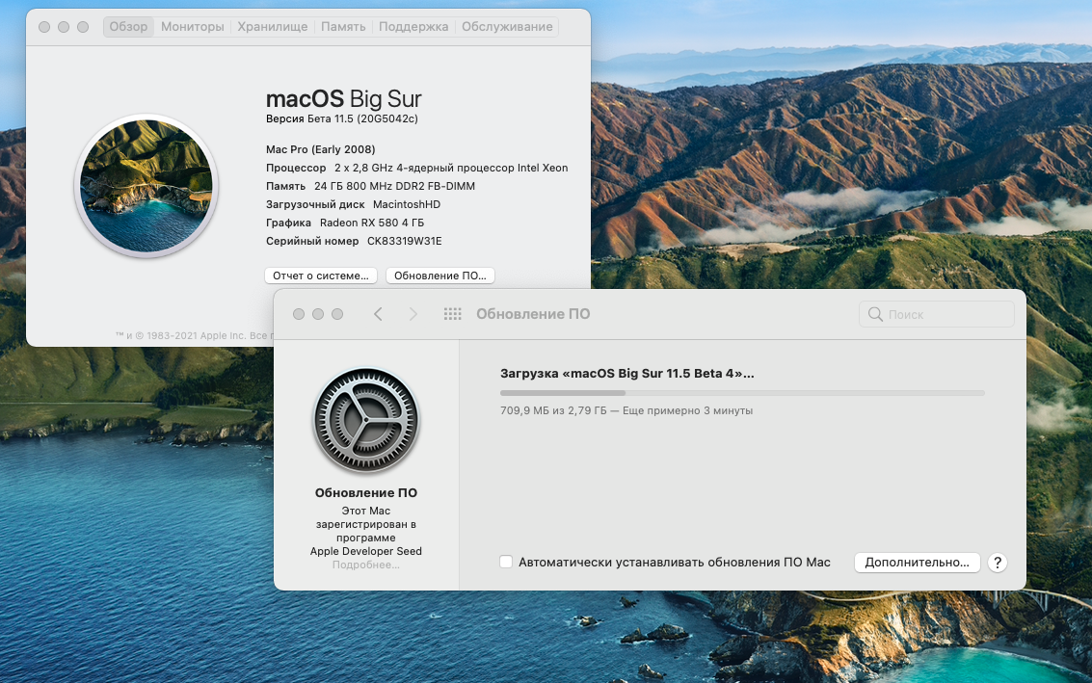Screen dimensions: 1092x683
Task: Close the Software Update window
Action: pos(299,314)
